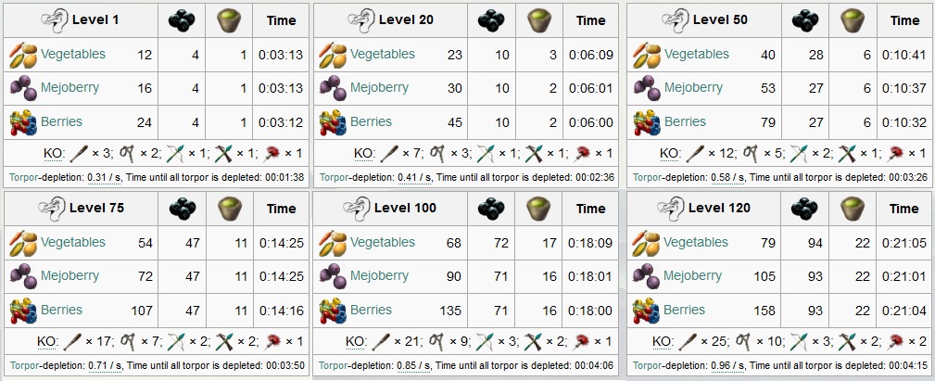This screenshot has width=935, height=381.
Task: Click the Berries icon in Level 120 table
Action: 647,311
